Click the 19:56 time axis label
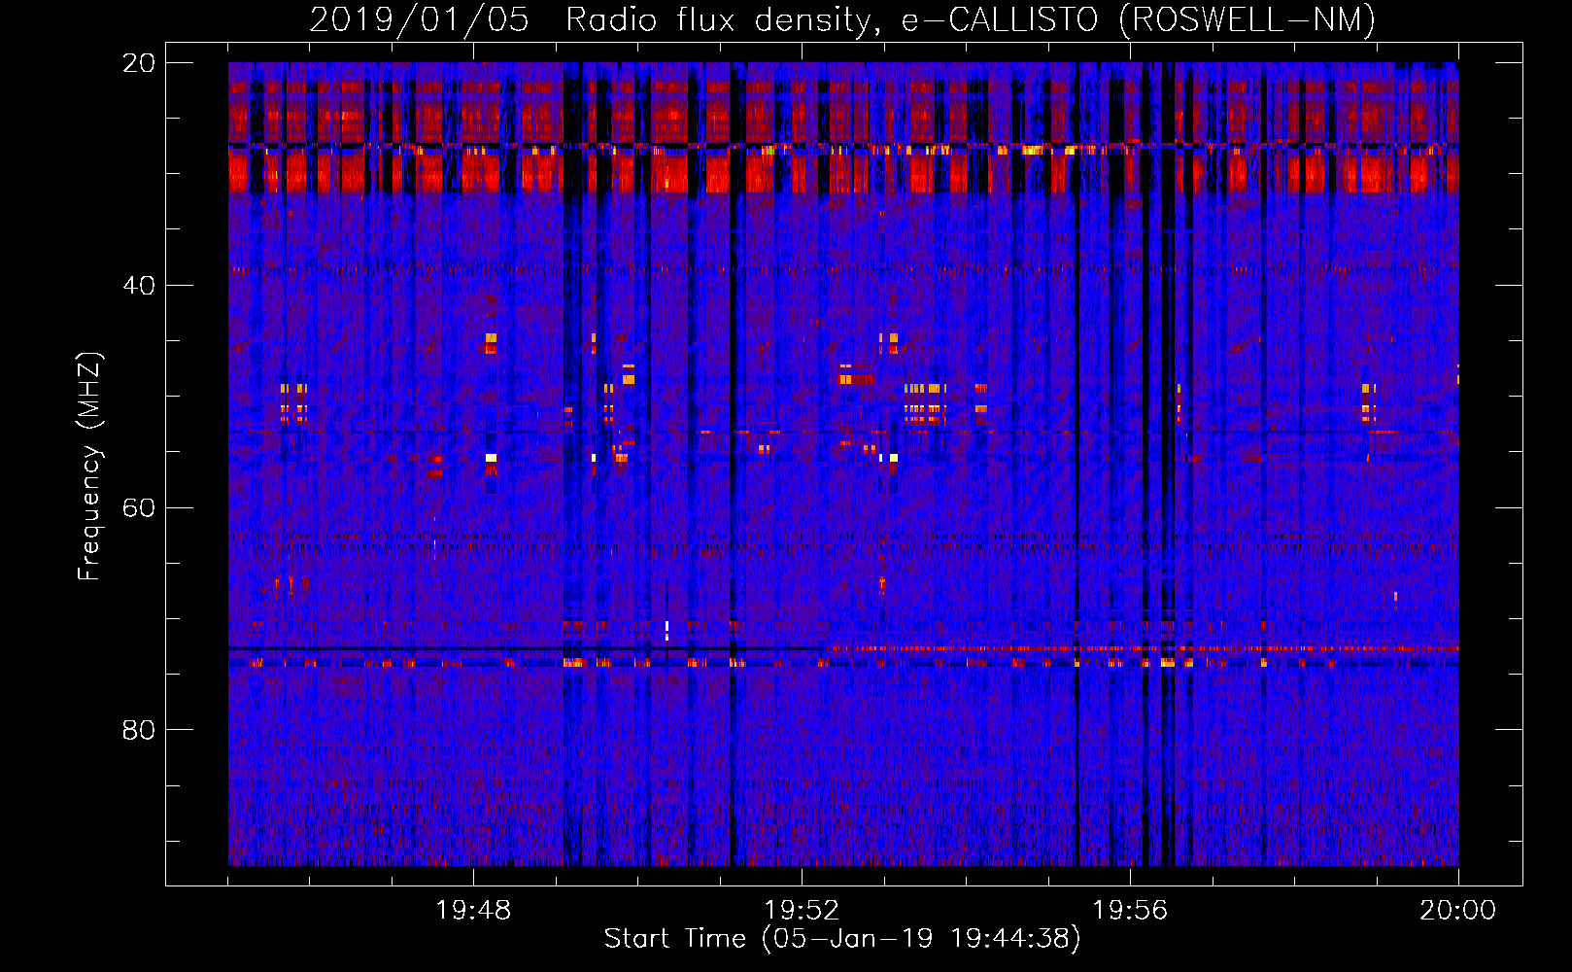 pyautogui.click(x=1130, y=911)
